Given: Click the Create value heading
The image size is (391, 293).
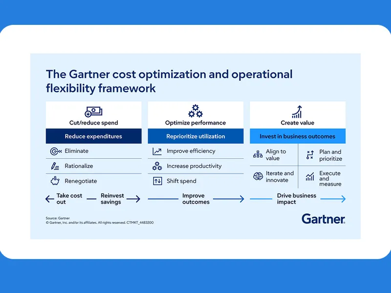Looking at the screenshot, I should [x=298, y=123].
